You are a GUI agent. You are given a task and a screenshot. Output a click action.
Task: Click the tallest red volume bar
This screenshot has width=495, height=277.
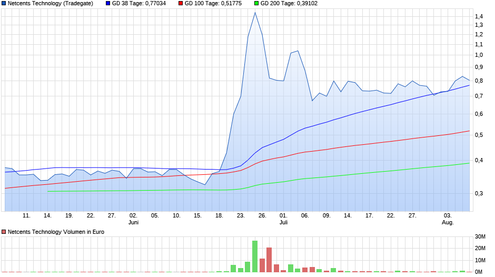(x=269, y=260)
